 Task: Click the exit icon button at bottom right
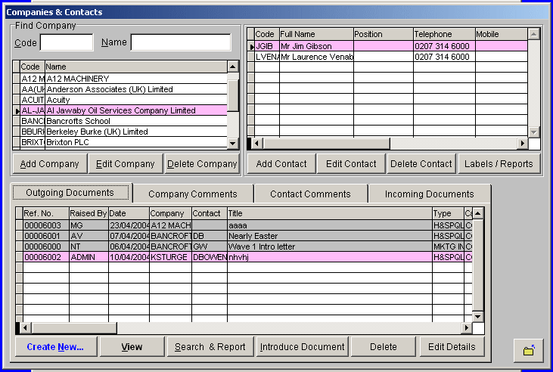(529, 350)
